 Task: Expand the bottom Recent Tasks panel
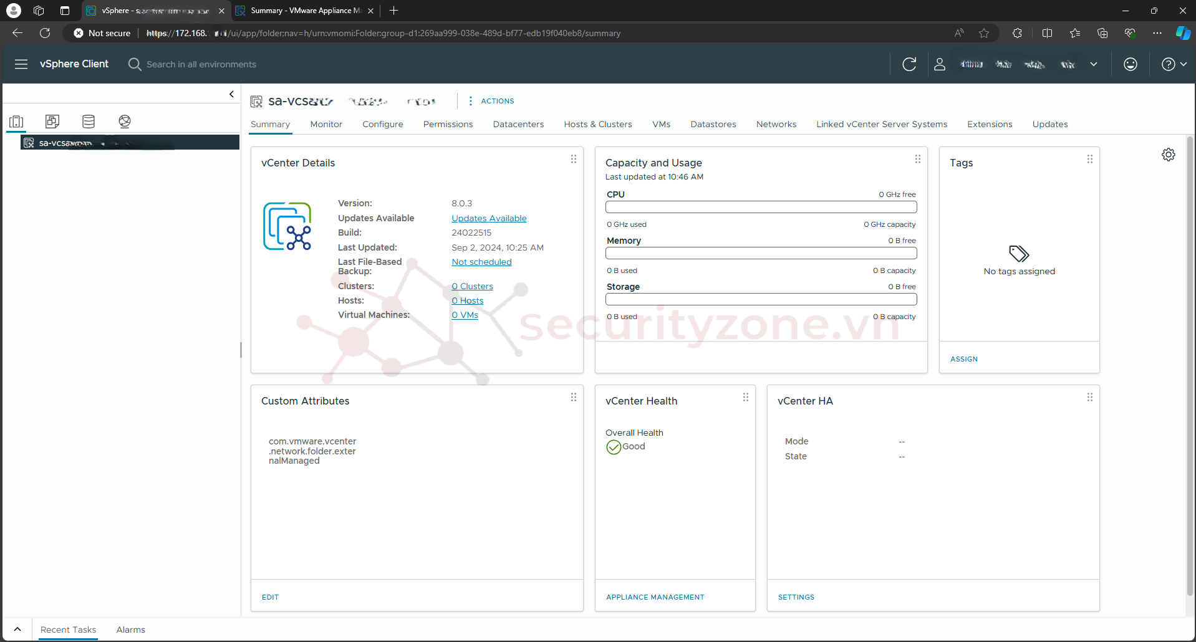(17, 630)
